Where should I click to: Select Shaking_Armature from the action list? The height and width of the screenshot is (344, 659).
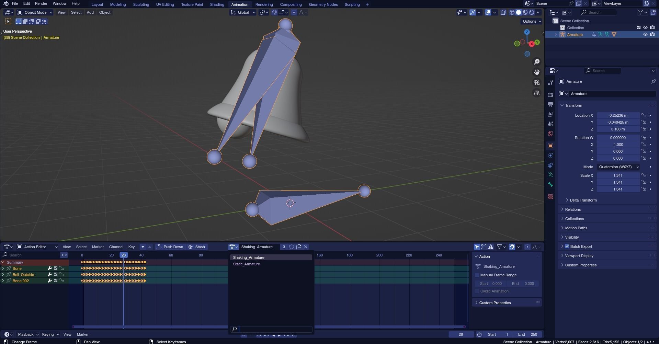click(x=271, y=257)
